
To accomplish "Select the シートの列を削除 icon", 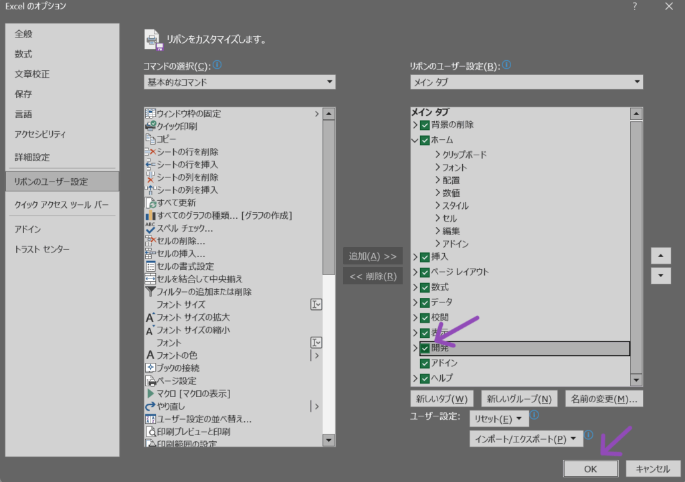I will coord(150,177).
